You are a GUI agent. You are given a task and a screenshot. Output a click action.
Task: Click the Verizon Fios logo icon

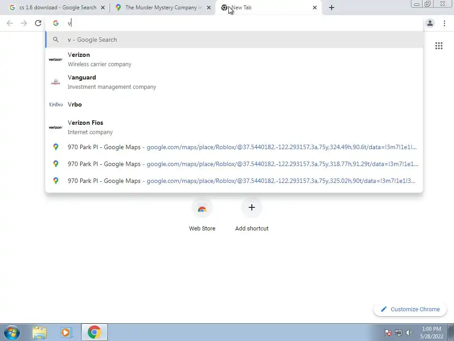pyautogui.click(x=55, y=127)
